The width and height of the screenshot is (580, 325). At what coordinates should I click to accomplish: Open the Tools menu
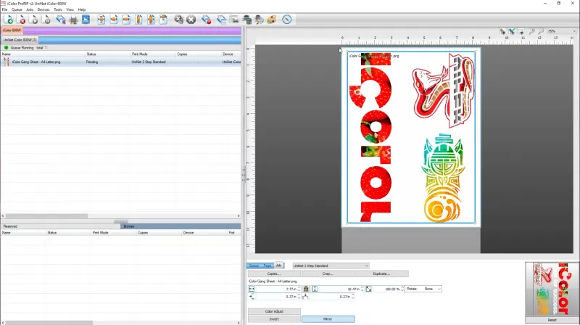click(58, 9)
